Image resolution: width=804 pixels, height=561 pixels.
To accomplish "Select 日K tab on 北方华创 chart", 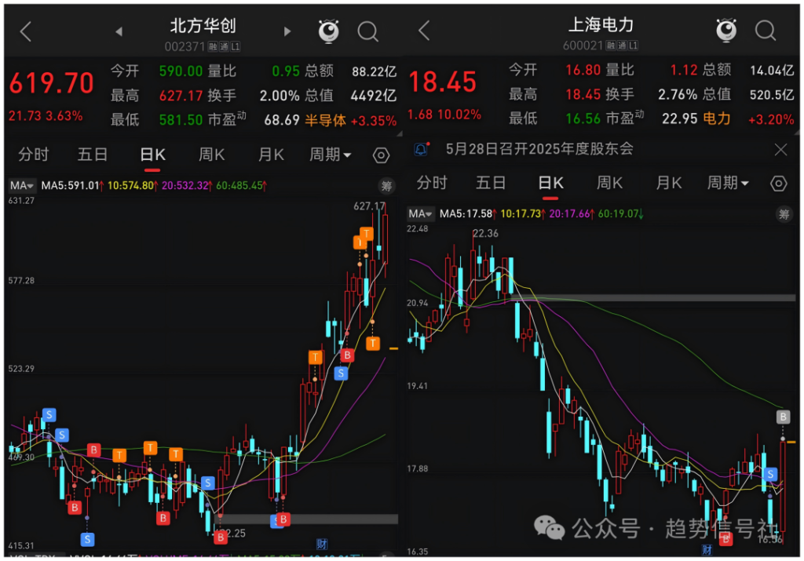I will (152, 155).
